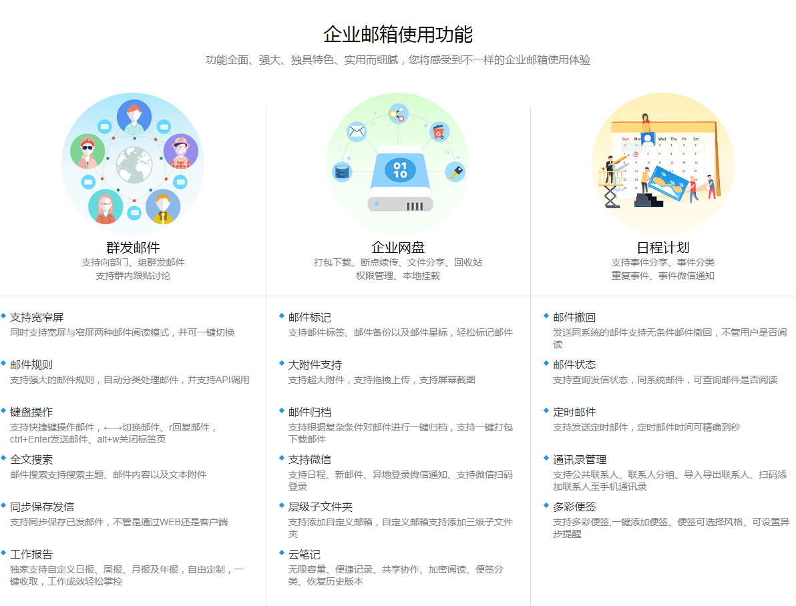This screenshot has width=796, height=606.
Task: Click the 层级子文件夹 feature title
Action: (321, 507)
